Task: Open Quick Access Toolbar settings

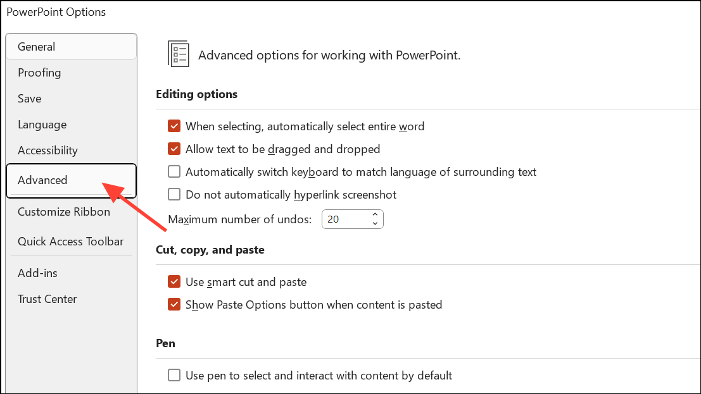Action: [71, 242]
